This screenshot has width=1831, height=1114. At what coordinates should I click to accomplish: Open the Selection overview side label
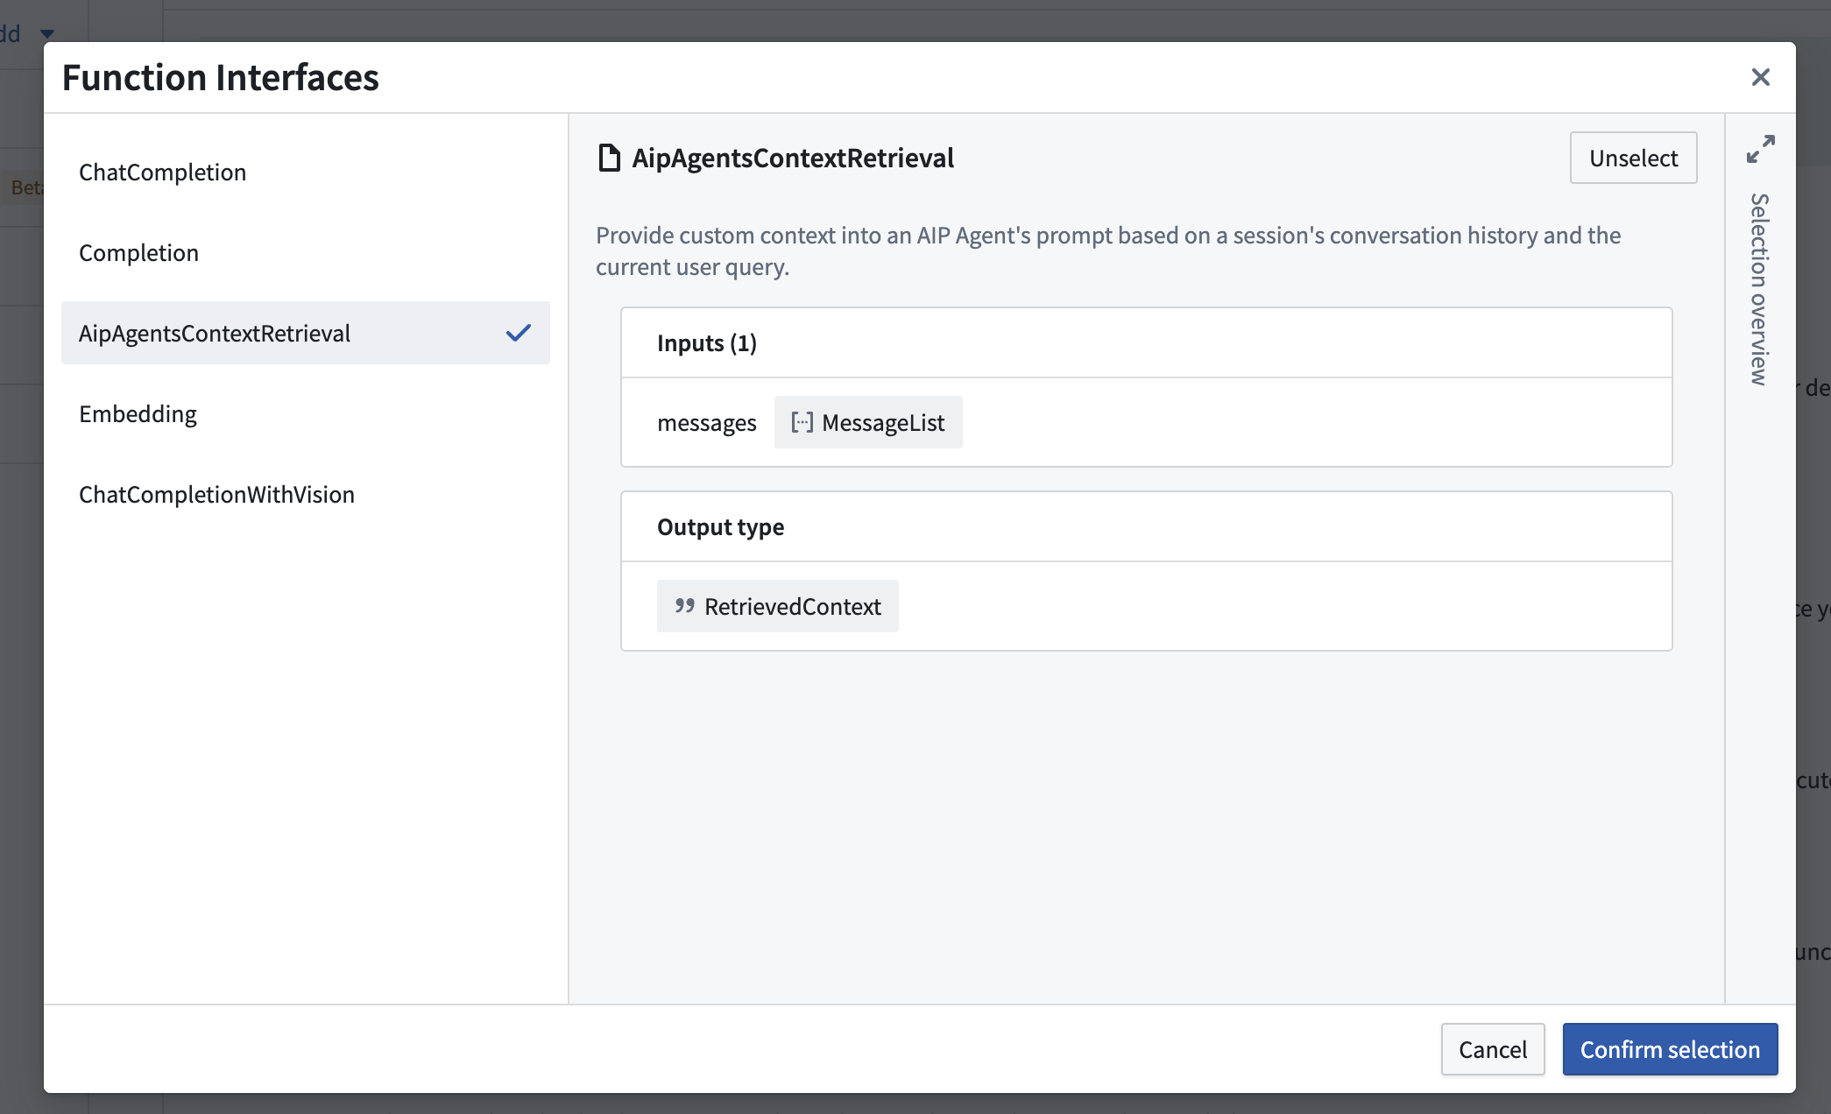tap(1759, 289)
